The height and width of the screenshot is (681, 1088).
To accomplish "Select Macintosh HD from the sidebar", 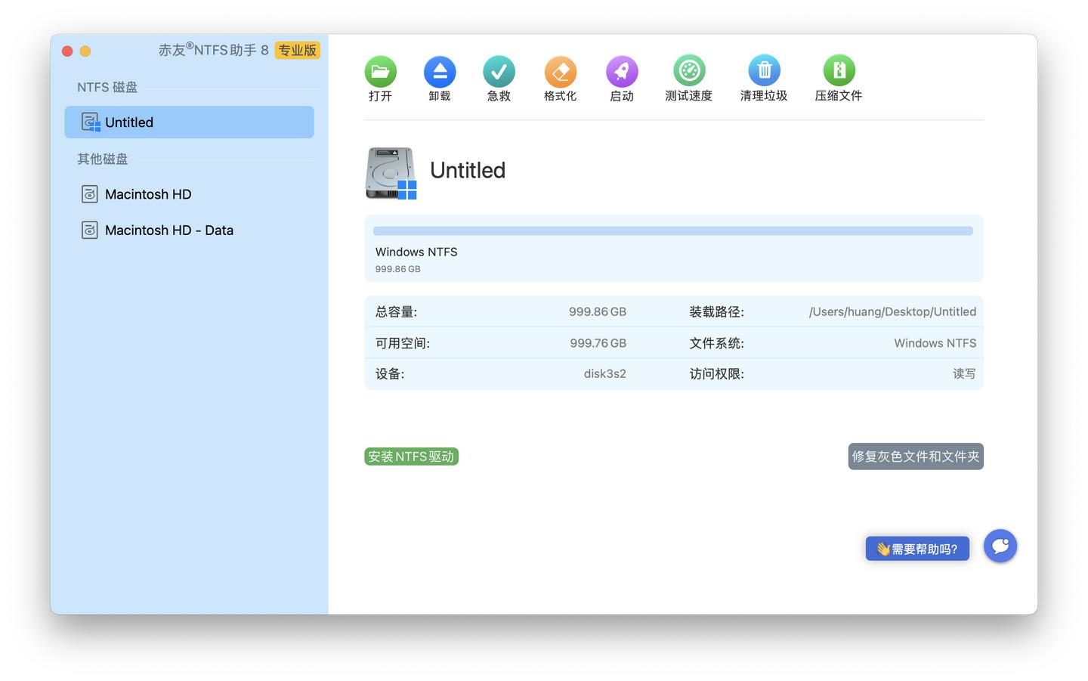I will point(148,194).
